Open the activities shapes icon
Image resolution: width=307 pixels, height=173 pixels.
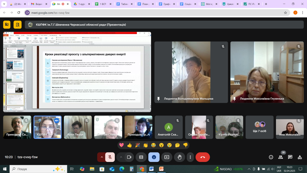pos(300,157)
